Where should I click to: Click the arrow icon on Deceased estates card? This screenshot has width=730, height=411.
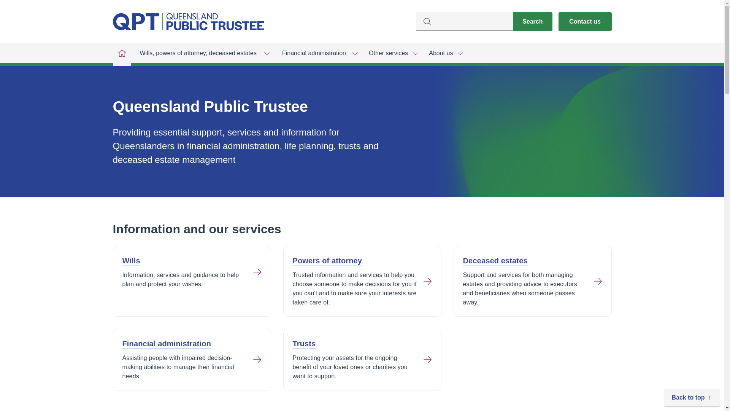click(x=598, y=281)
